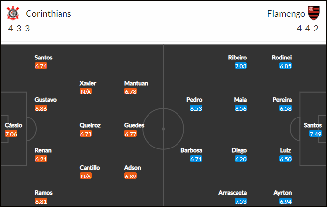This screenshot has height=207, width=327.
Task: Click Cantillo's N/A rating badge
Action: click(x=86, y=176)
